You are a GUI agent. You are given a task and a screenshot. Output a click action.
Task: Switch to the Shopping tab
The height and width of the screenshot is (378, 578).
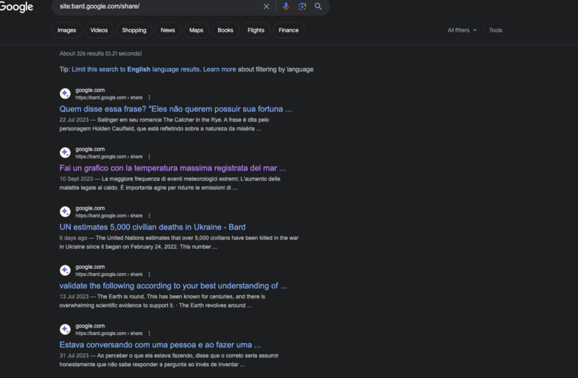pos(134,31)
